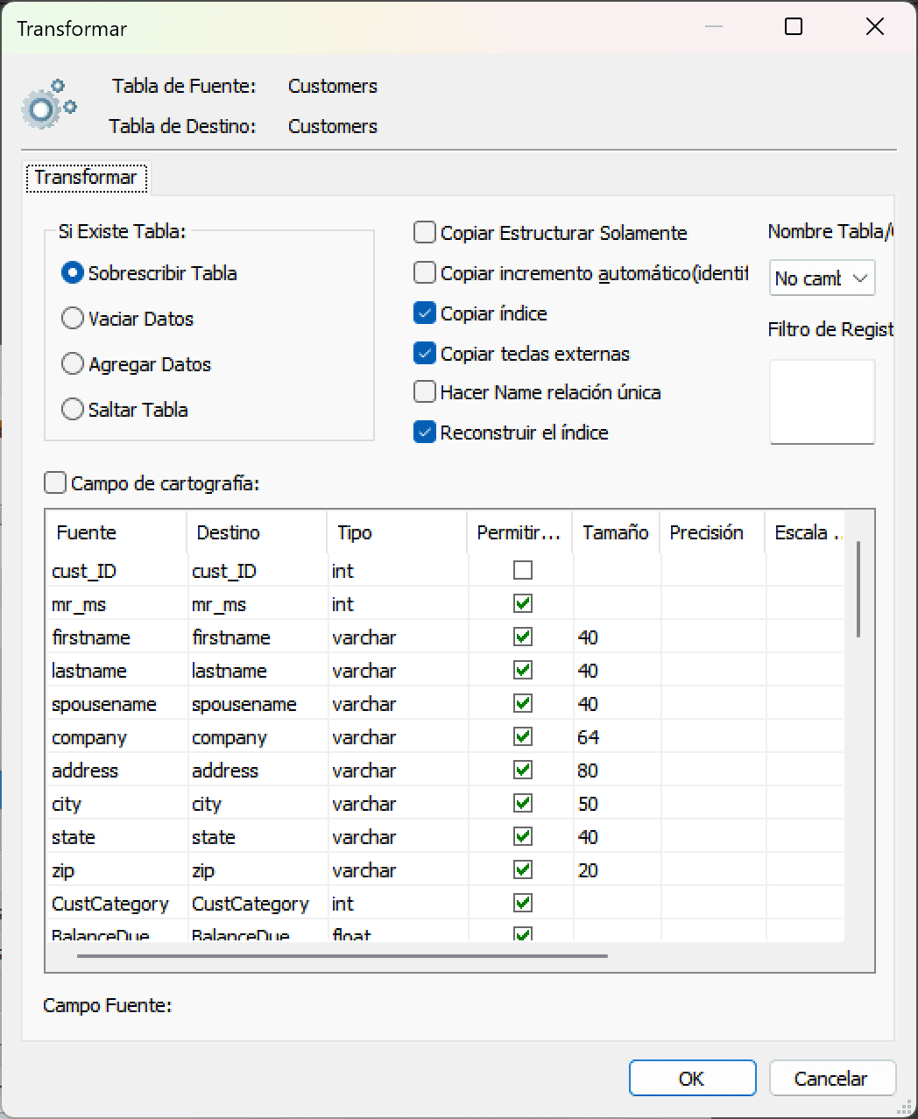Pick the Saltar Tabla radio option
Viewport: 918px width, 1119px height.
pos(73,410)
